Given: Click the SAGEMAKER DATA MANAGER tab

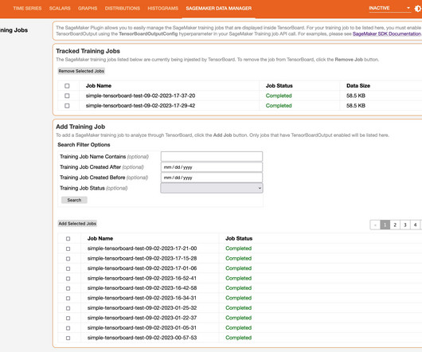Looking at the screenshot, I should pyautogui.click(x=219, y=8).
